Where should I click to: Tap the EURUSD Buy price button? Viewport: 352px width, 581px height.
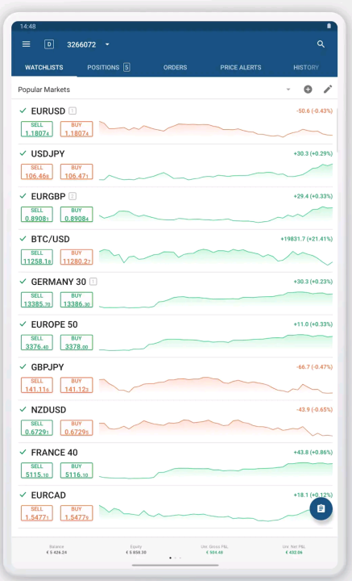(77, 129)
